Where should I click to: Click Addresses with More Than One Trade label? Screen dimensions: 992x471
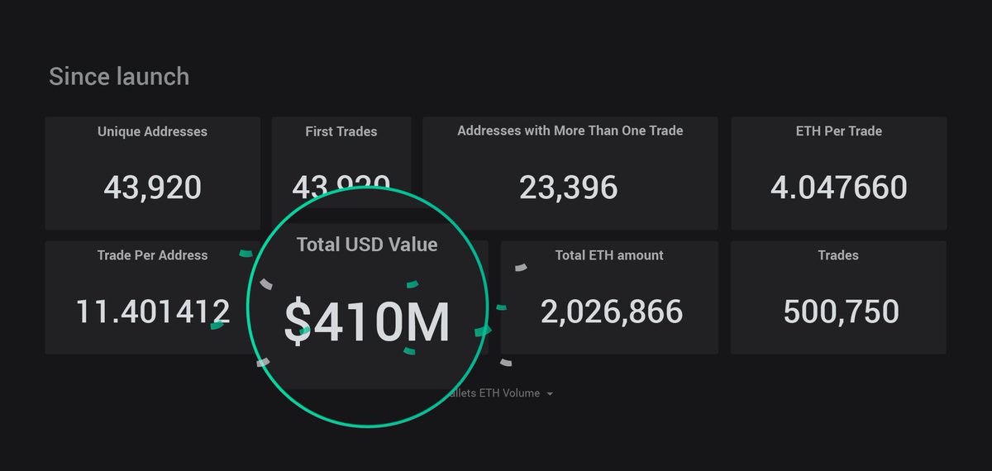(570, 131)
